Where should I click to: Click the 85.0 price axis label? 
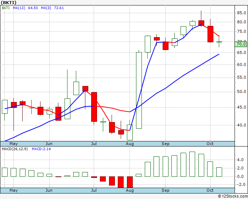(241, 13)
